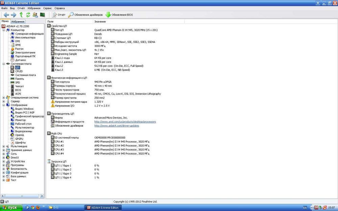Click the green Up arrow toolbar icon
The image size is (338, 211).
click(x=21, y=15)
